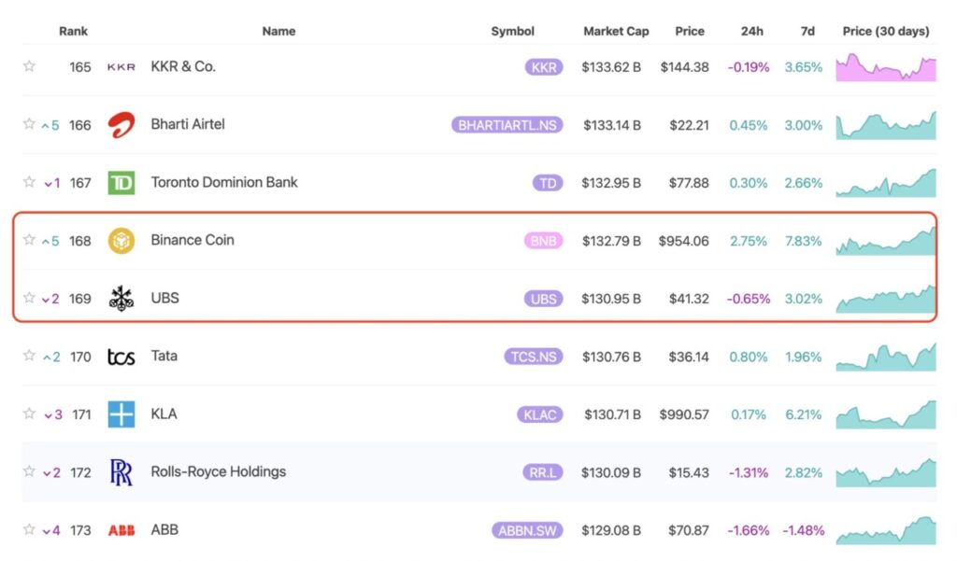
Task: Click the Toronto Dominion Bank green logo
Action: (121, 183)
